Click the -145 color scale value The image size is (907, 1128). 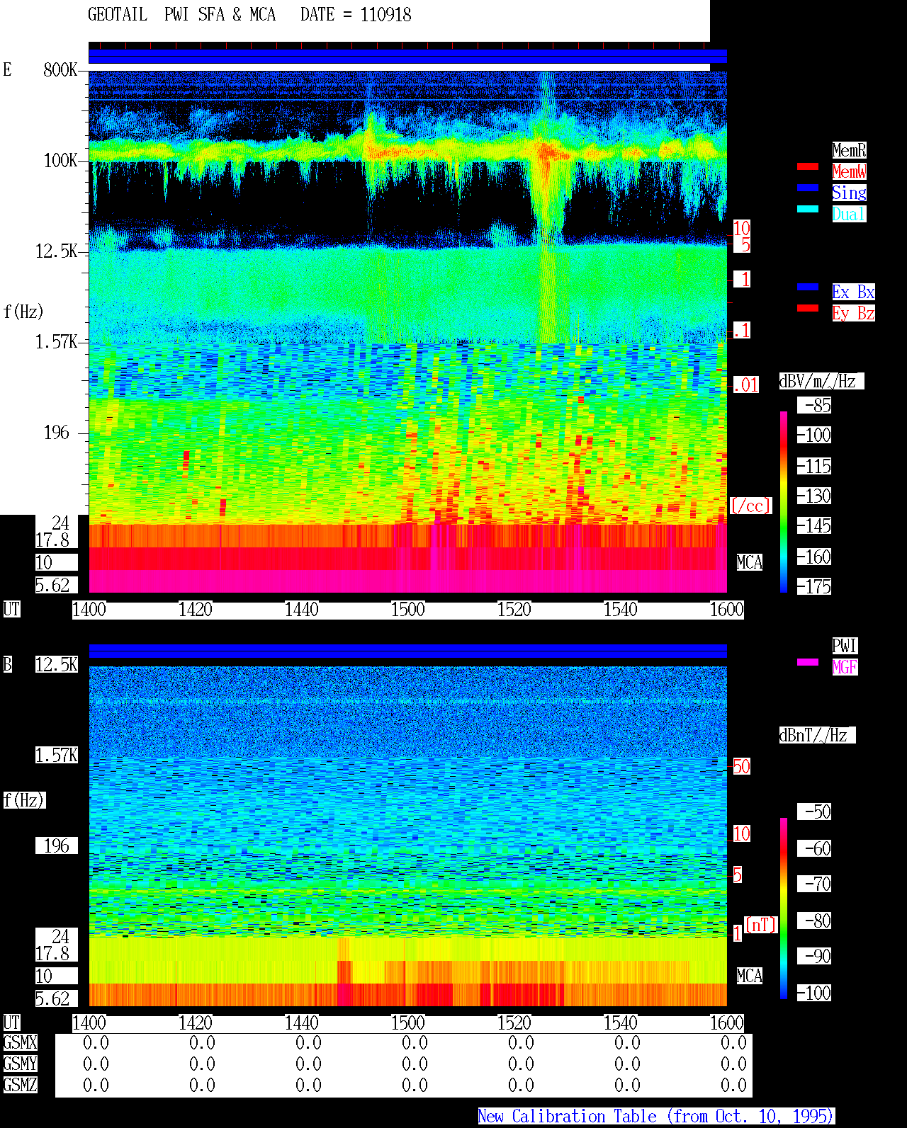(815, 525)
